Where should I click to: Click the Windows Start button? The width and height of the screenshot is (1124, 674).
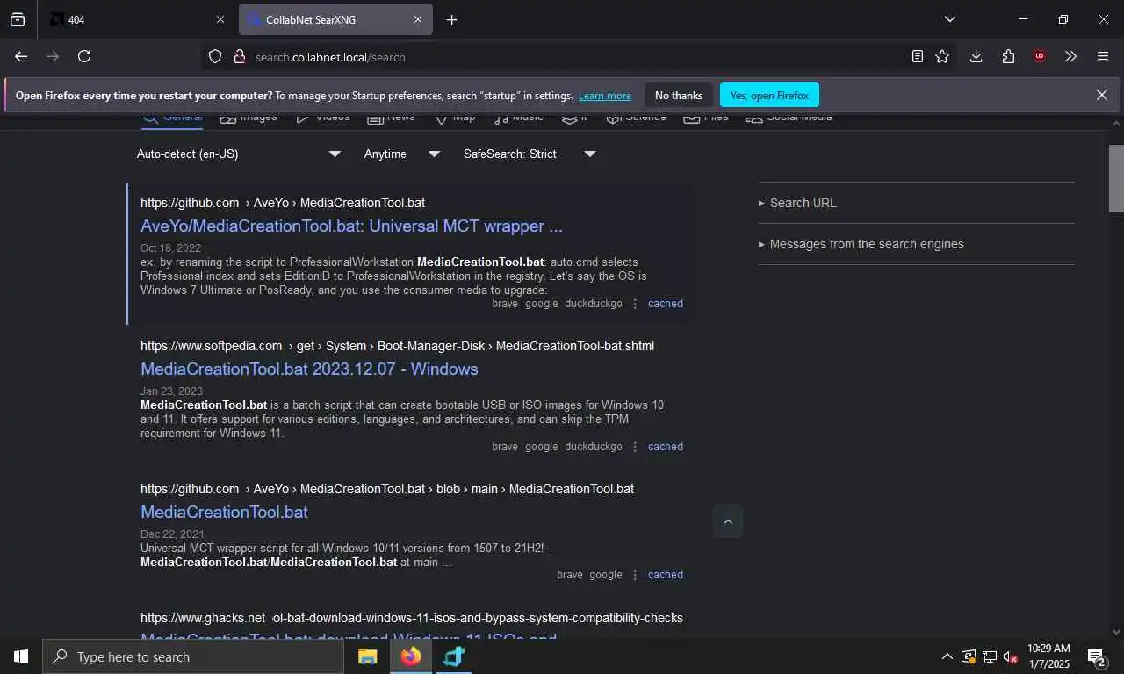(x=21, y=656)
